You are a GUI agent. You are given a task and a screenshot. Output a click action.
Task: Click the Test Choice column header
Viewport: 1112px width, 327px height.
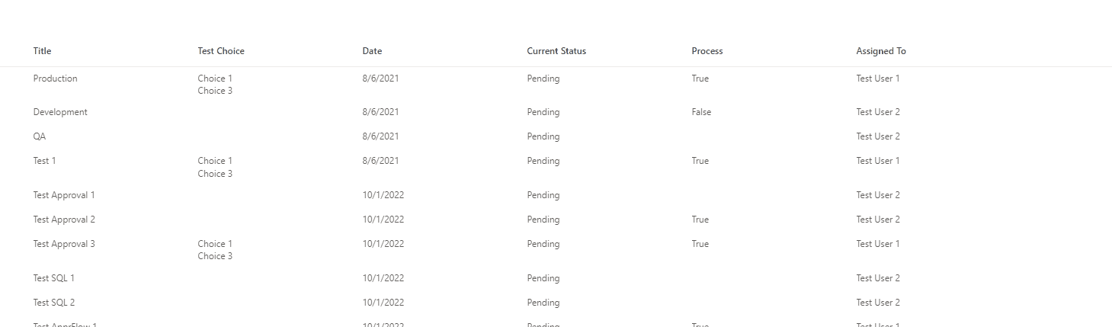click(x=221, y=51)
